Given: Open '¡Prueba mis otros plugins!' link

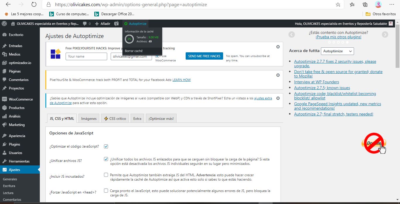Looking at the screenshot, I should tap(339, 37).
